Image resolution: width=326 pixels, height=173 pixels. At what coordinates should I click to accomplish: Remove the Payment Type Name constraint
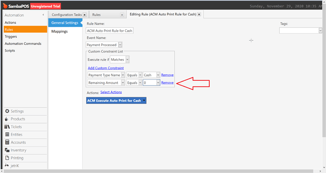(167, 75)
